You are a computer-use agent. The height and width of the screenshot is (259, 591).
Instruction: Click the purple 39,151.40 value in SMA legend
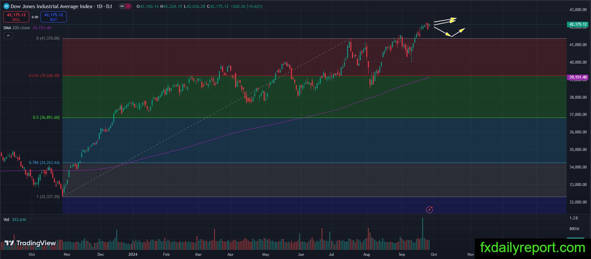[42, 28]
